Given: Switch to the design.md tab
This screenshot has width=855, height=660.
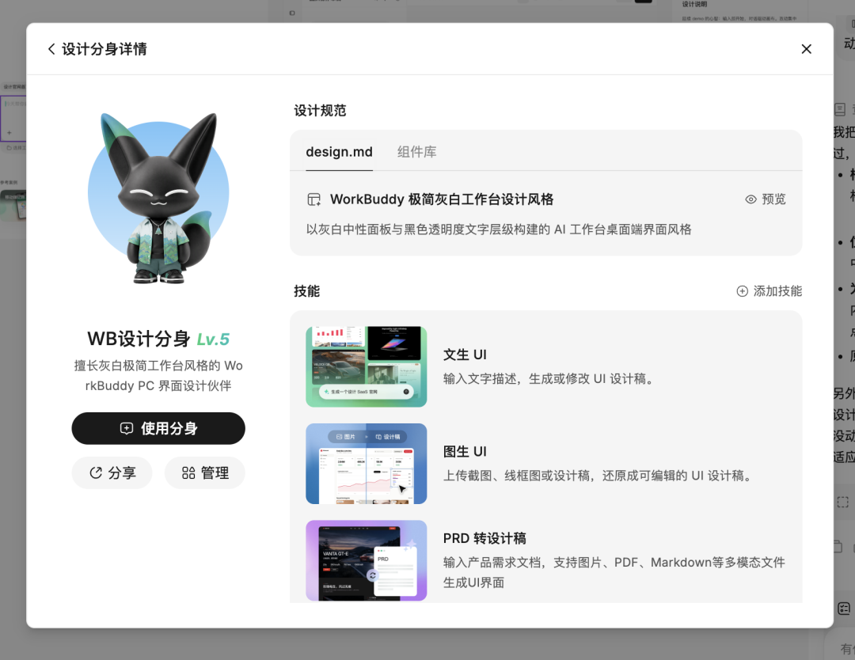Looking at the screenshot, I should [339, 151].
